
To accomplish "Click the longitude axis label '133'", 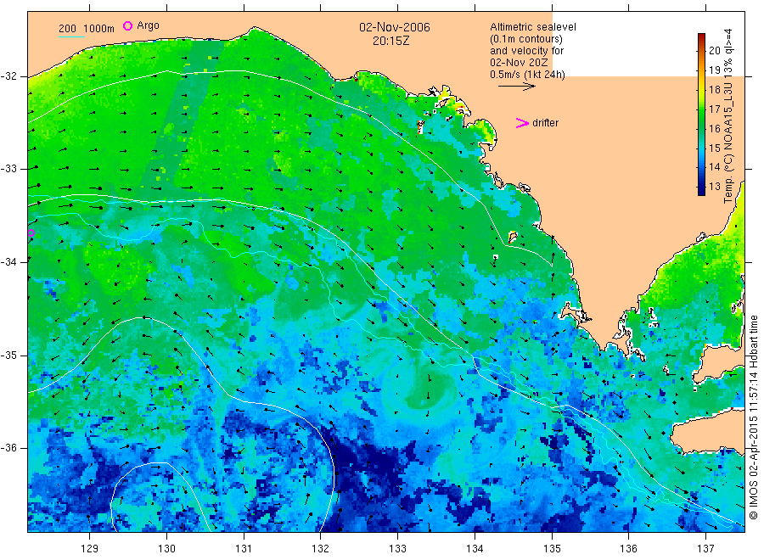I will (x=397, y=548).
